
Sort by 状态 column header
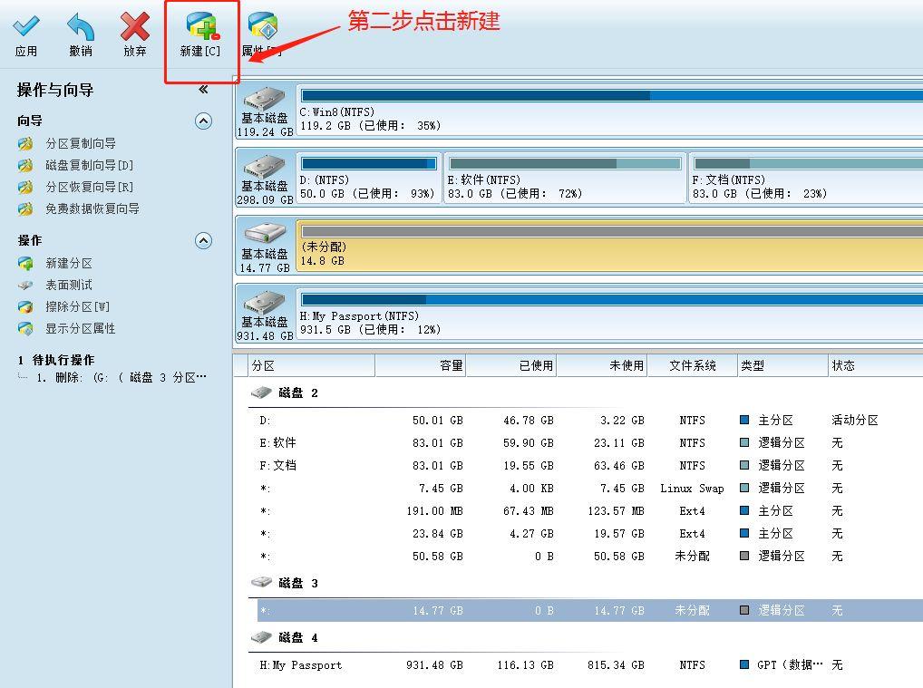coord(875,365)
